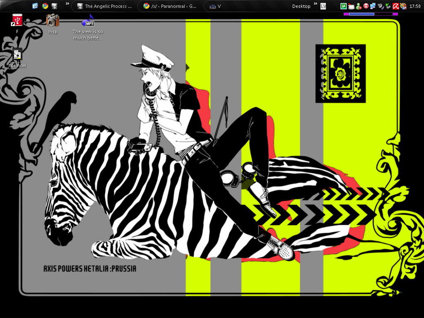Select the insp camera desktop icon
Viewport: 424px width, 318px height.
pyautogui.click(x=53, y=24)
